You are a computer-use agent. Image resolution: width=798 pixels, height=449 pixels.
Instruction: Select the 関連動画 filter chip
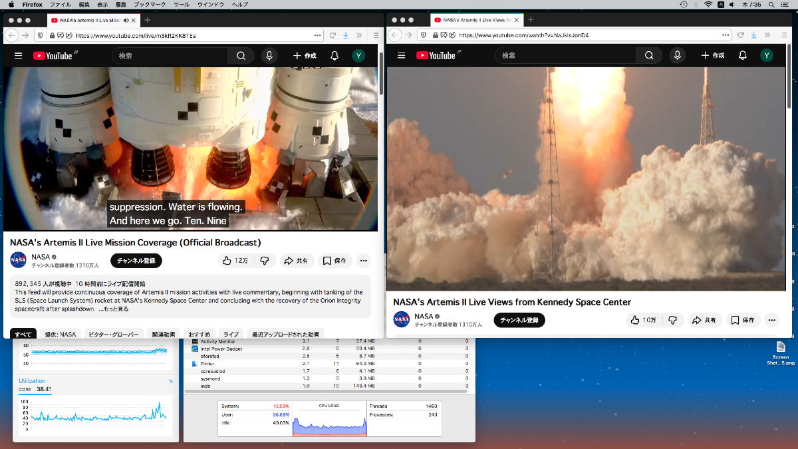[164, 334]
